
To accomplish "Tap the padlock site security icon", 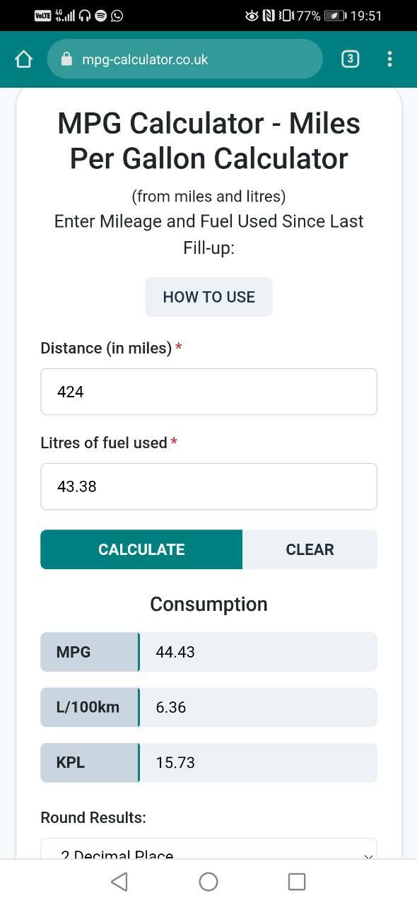I will (67, 59).
